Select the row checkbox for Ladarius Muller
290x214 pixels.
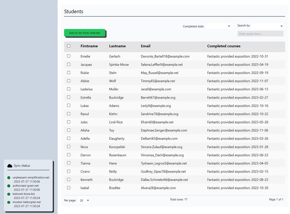tap(69, 89)
